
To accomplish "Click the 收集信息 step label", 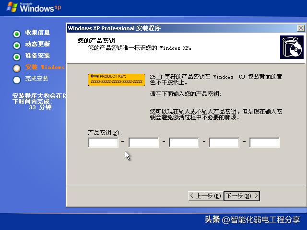I will click(x=37, y=33).
